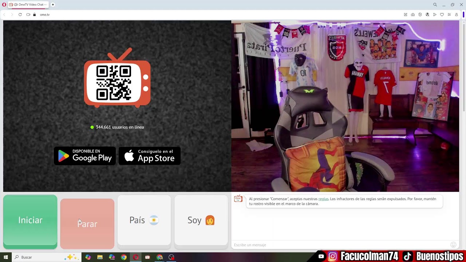Open Copilot from the taskbar
This screenshot has height=262, width=466.
(x=88, y=257)
